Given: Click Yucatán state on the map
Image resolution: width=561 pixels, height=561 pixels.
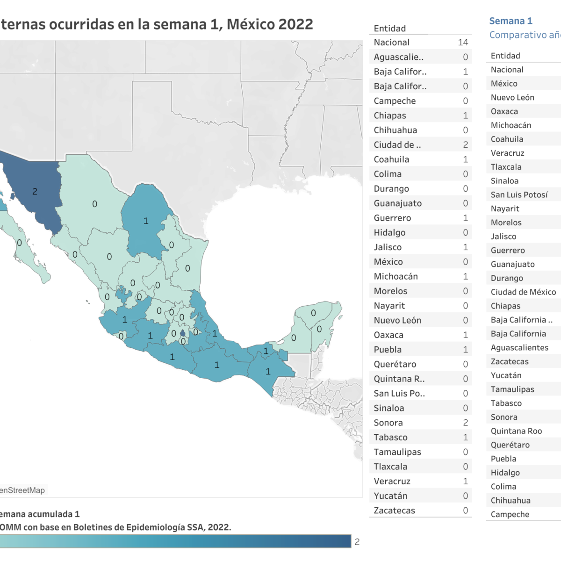Looking at the screenshot, I should [313, 313].
